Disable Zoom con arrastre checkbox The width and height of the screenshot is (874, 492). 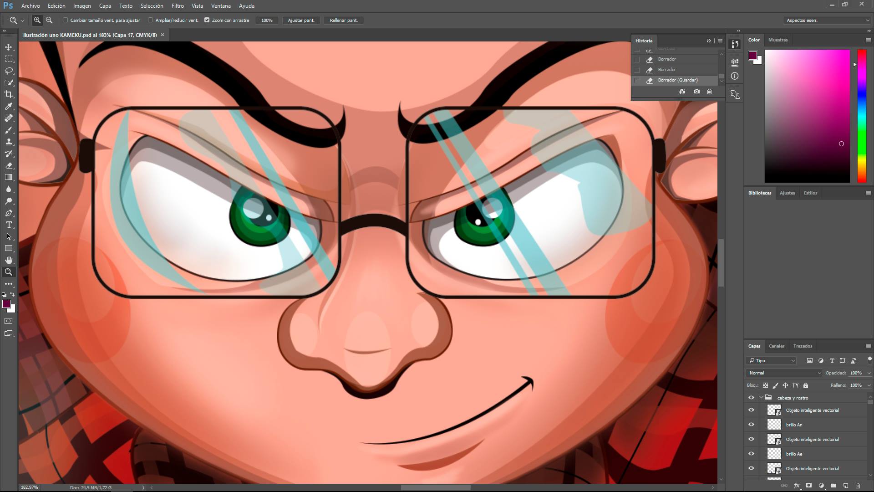click(207, 20)
